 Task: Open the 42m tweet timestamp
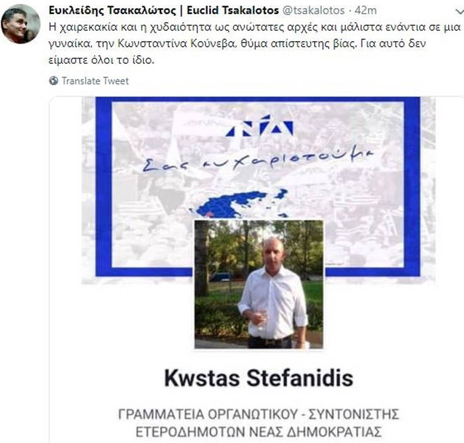366,11
